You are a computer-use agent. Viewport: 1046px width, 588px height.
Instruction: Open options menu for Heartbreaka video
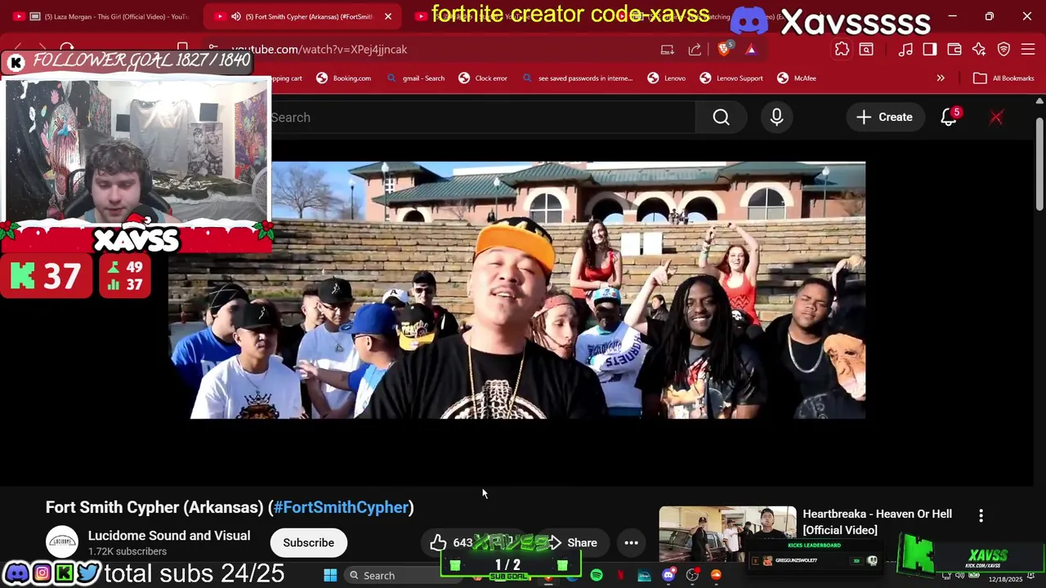tap(981, 515)
